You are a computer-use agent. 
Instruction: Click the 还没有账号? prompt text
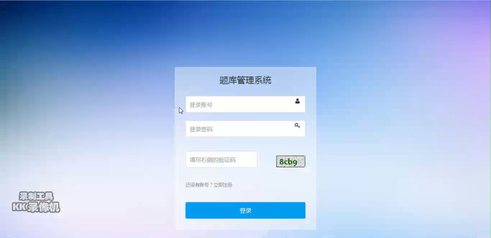199,185
